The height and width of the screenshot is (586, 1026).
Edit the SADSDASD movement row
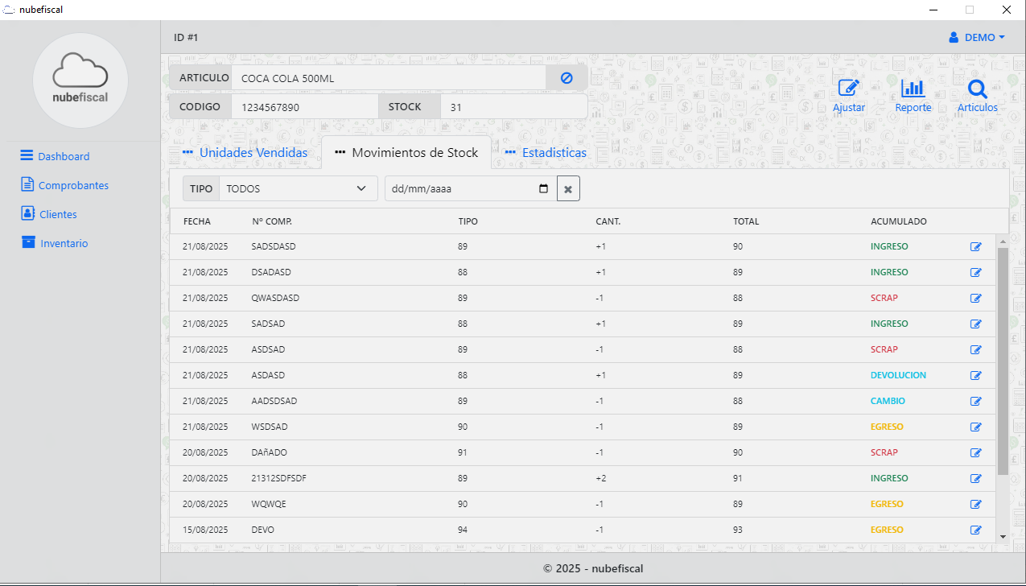976,246
